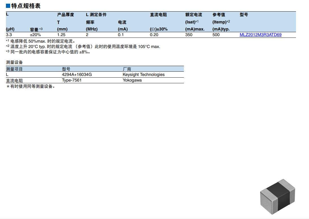This screenshot has width=309, height=219.
Task: Click the 测量设备 section title
Action: pyautogui.click(x=14, y=62)
